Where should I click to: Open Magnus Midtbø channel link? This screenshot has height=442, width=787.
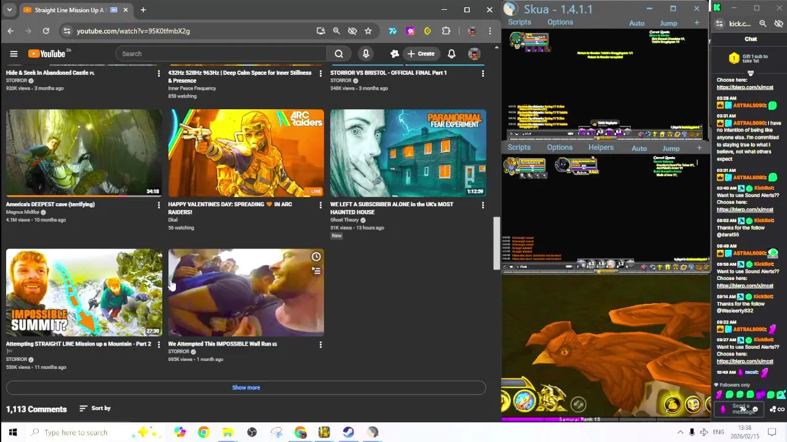click(23, 212)
